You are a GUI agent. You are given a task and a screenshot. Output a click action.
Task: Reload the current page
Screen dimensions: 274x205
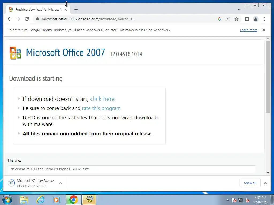[27, 19]
